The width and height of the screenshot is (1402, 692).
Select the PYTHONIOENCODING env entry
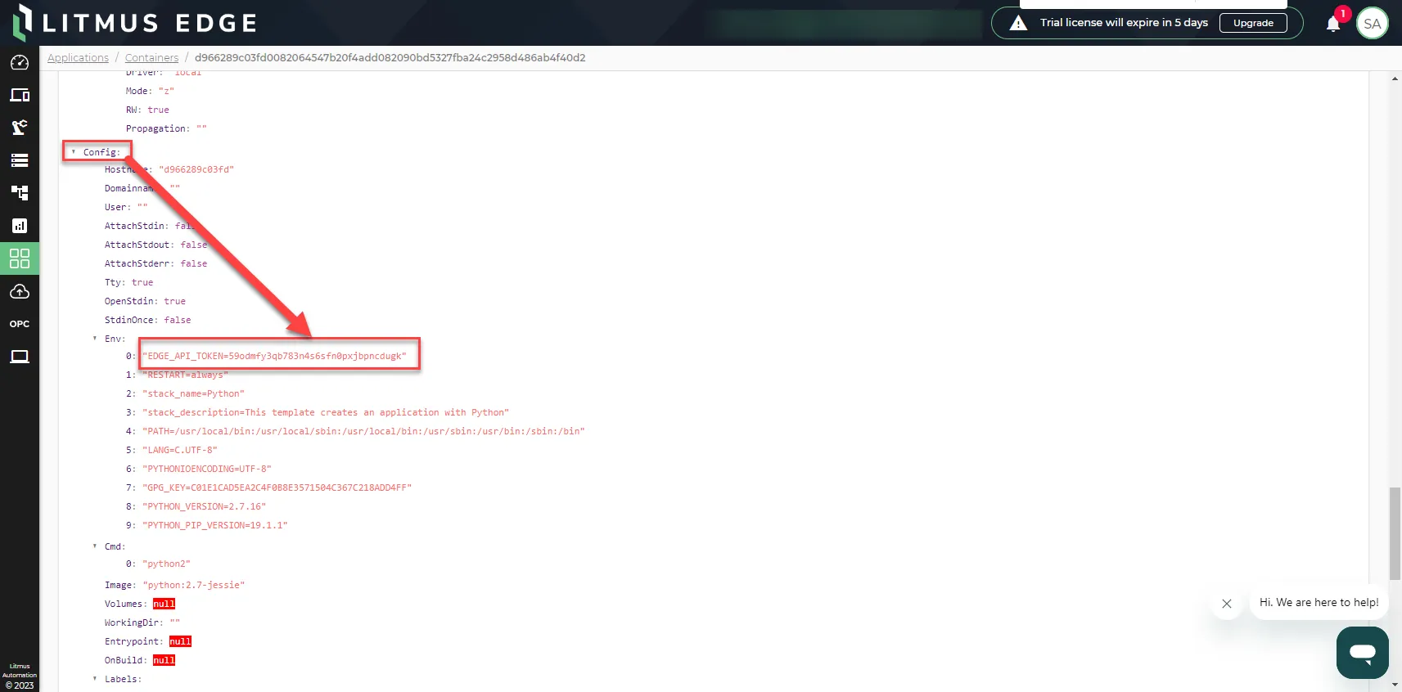207,470
